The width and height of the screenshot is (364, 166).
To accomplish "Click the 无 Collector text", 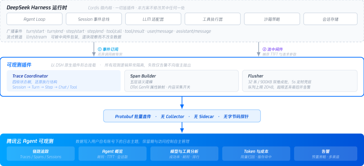I will pos(172,117).
